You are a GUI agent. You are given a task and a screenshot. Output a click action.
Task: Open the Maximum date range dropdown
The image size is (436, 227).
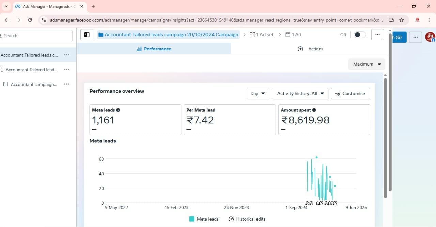[367, 64]
